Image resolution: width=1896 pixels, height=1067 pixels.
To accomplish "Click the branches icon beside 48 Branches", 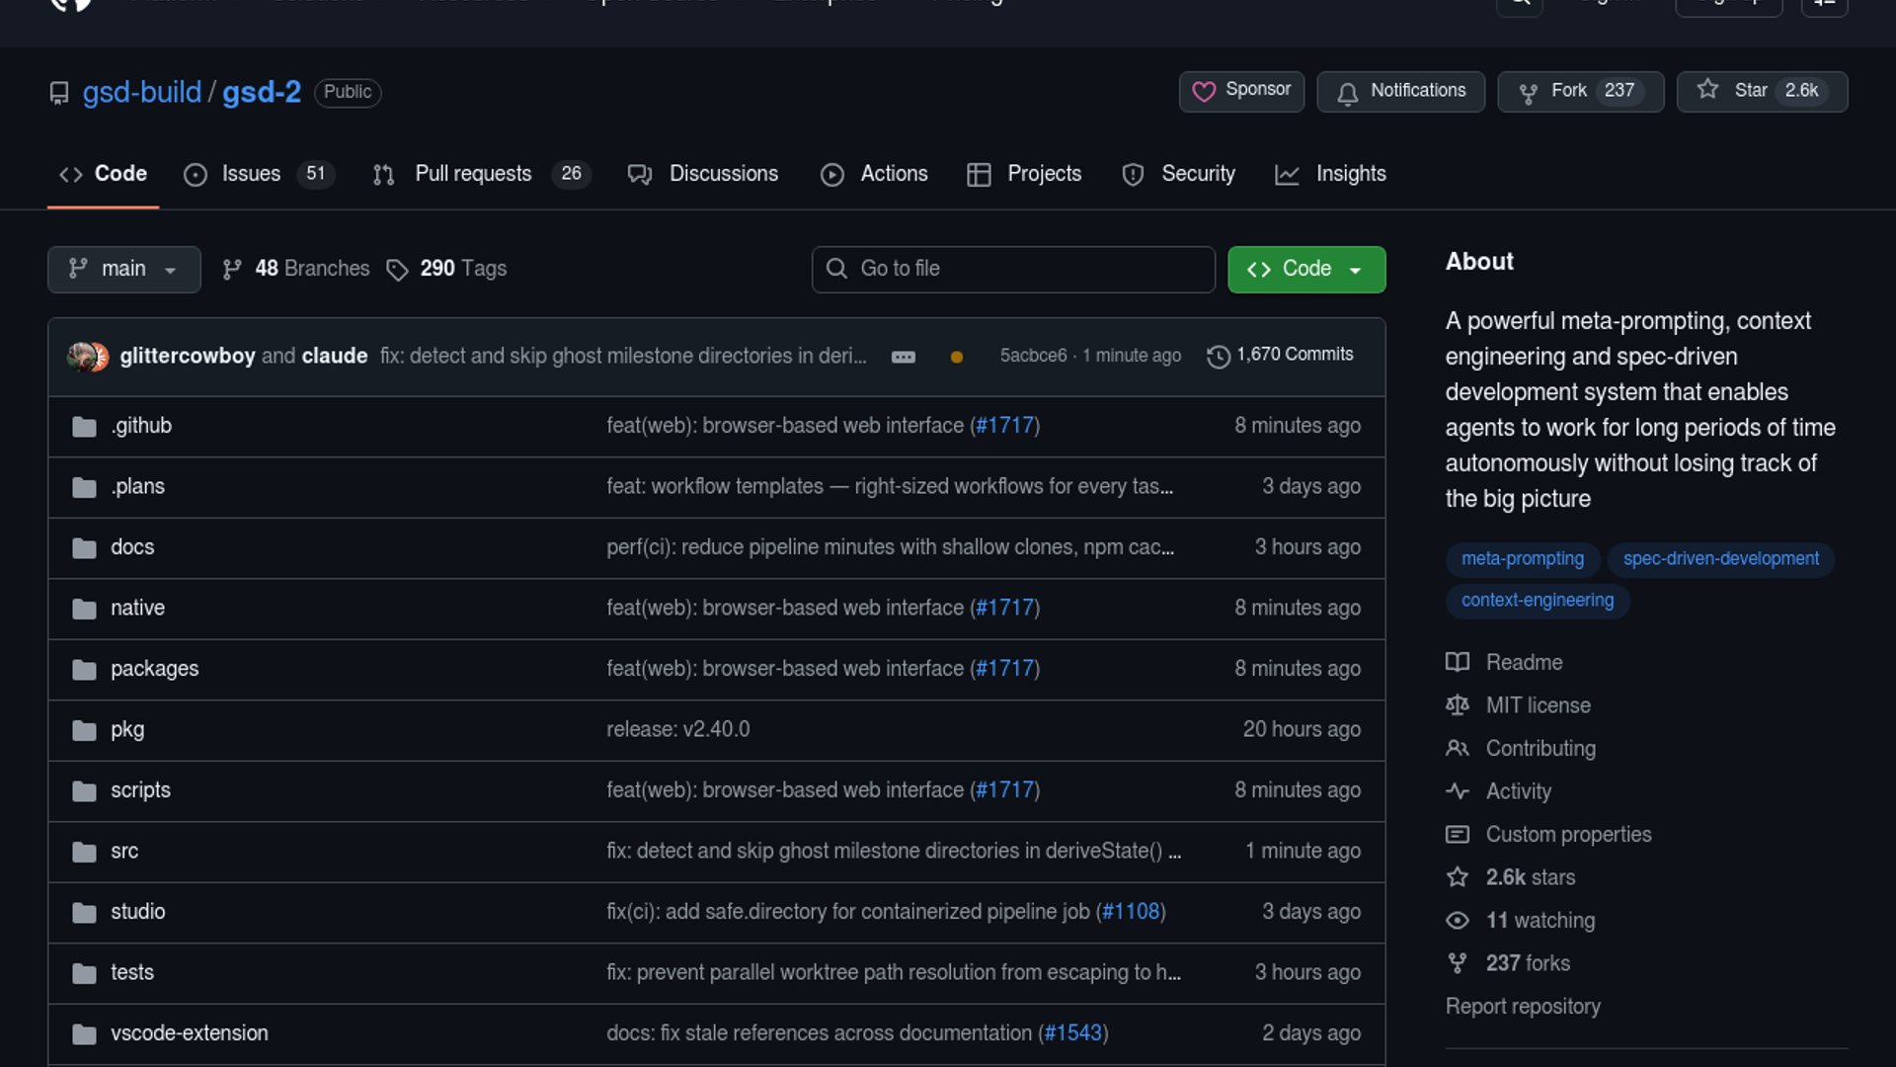I will coord(232,270).
